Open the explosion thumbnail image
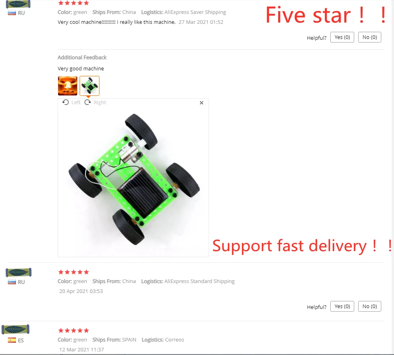This screenshot has width=394, height=355. [68, 86]
